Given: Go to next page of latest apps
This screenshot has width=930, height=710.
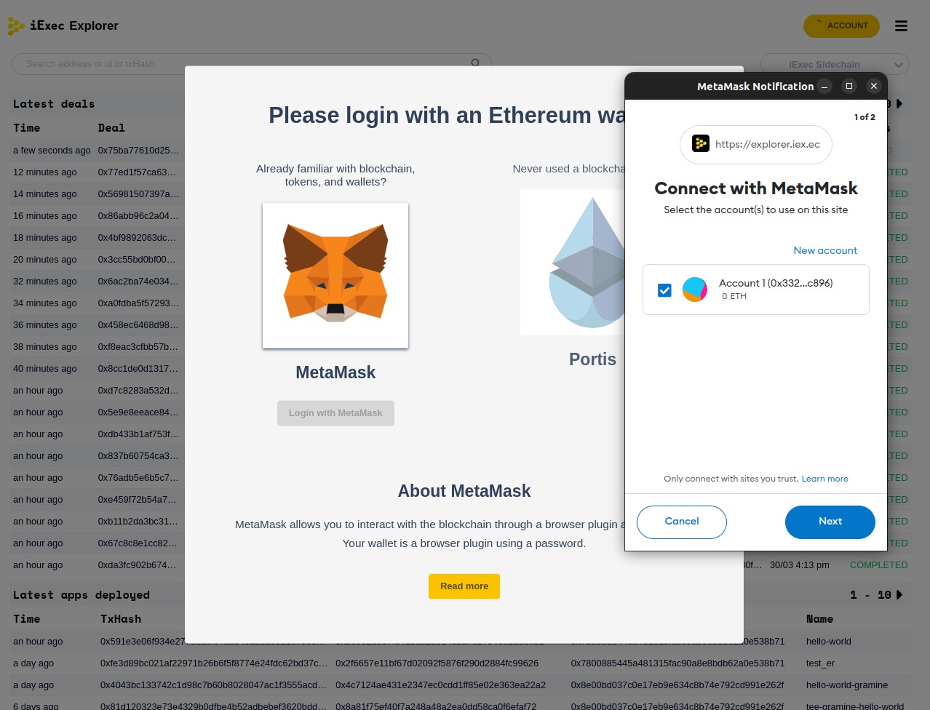Looking at the screenshot, I should 899,595.
